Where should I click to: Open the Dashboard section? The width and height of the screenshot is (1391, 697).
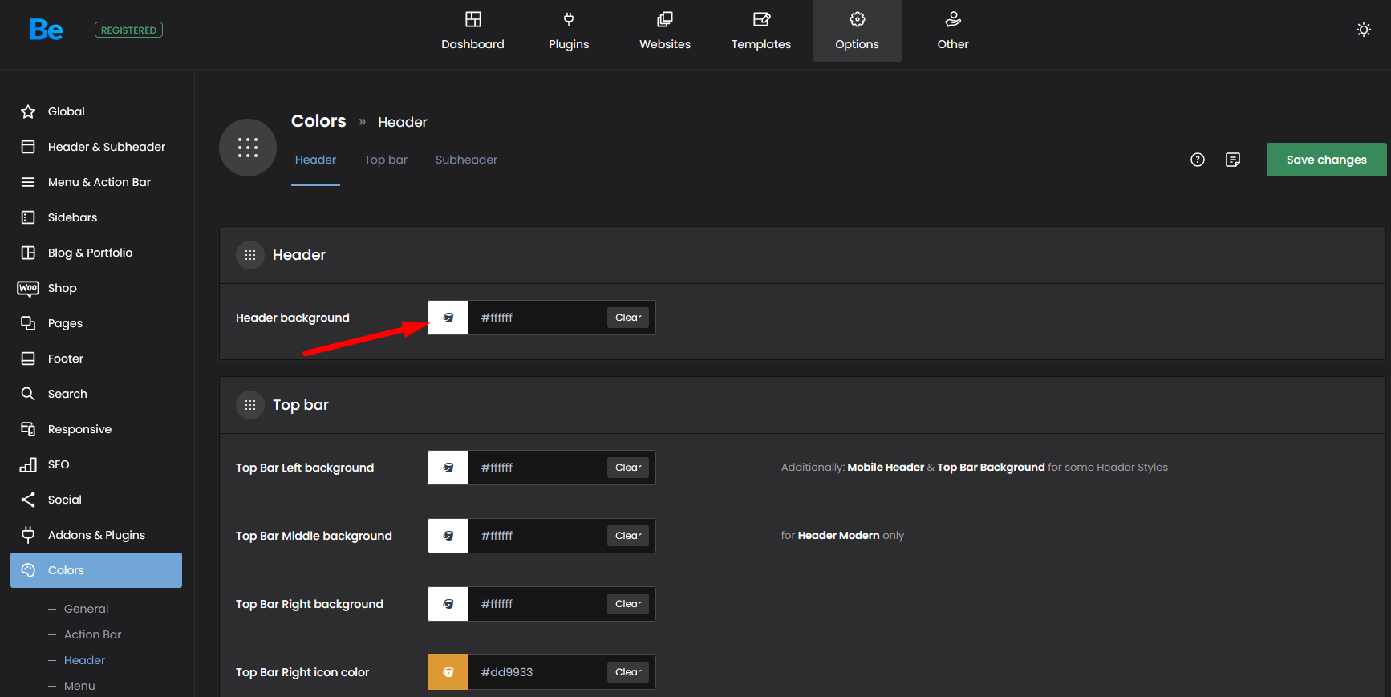pyautogui.click(x=472, y=31)
